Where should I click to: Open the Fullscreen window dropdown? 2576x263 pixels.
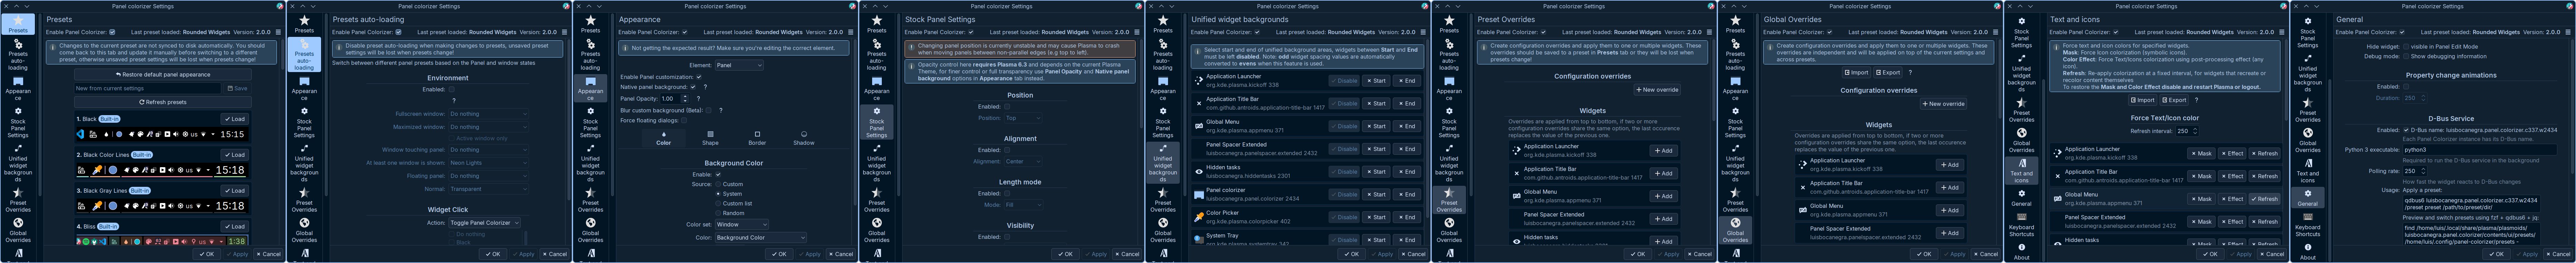(x=488, y=114)
